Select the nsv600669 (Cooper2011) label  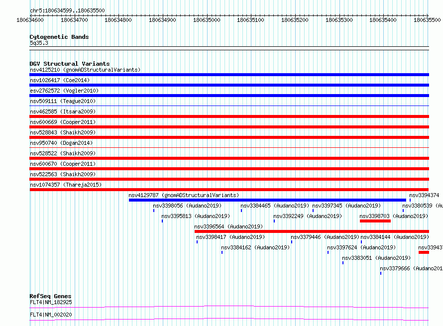[63, 122]
